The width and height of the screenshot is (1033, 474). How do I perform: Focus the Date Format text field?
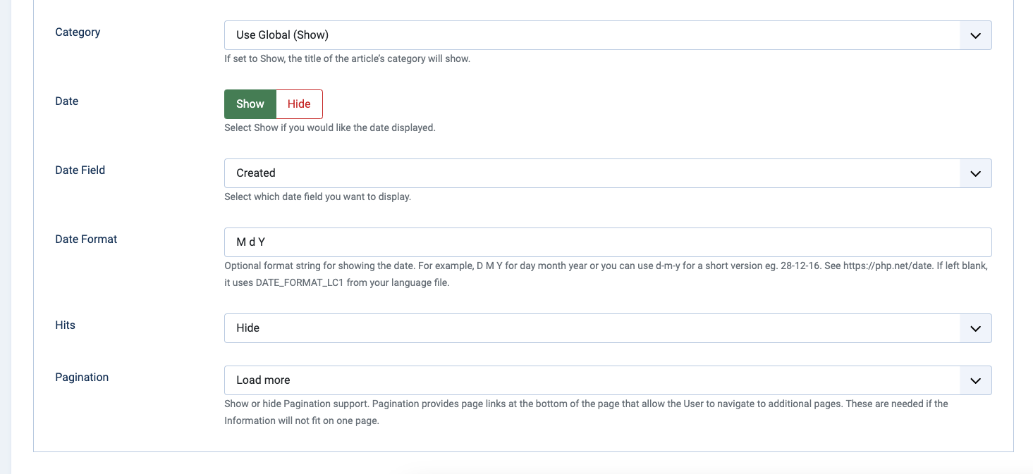click(x=607, y=242)
